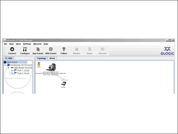Collapse the Hostname tree node

(x=5, y=65)
